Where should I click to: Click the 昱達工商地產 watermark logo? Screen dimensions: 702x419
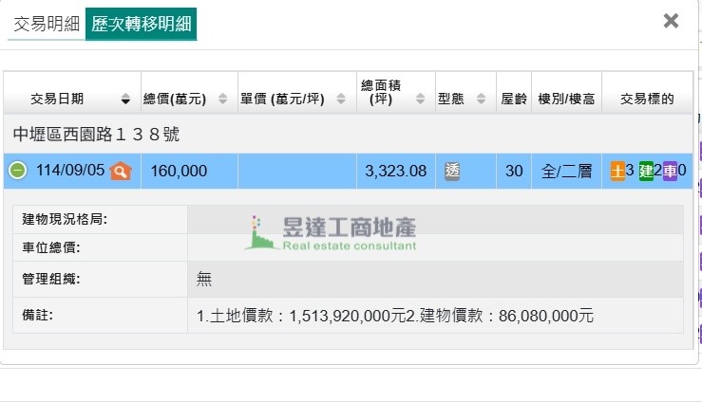coord(332,232)
